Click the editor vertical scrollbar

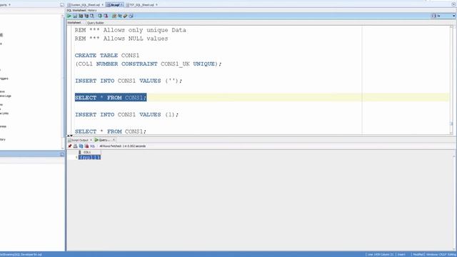(451, 80)
